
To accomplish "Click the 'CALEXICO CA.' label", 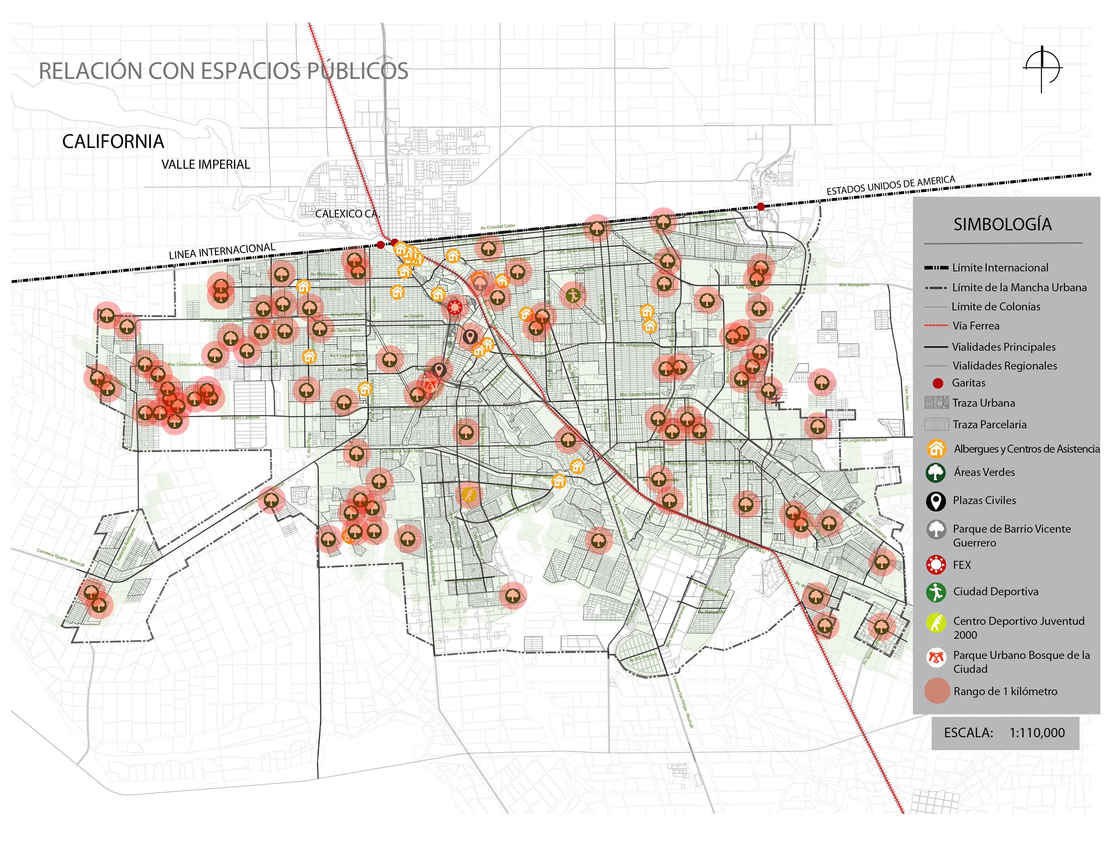I will pyautogui.click(x=347, y=214).
